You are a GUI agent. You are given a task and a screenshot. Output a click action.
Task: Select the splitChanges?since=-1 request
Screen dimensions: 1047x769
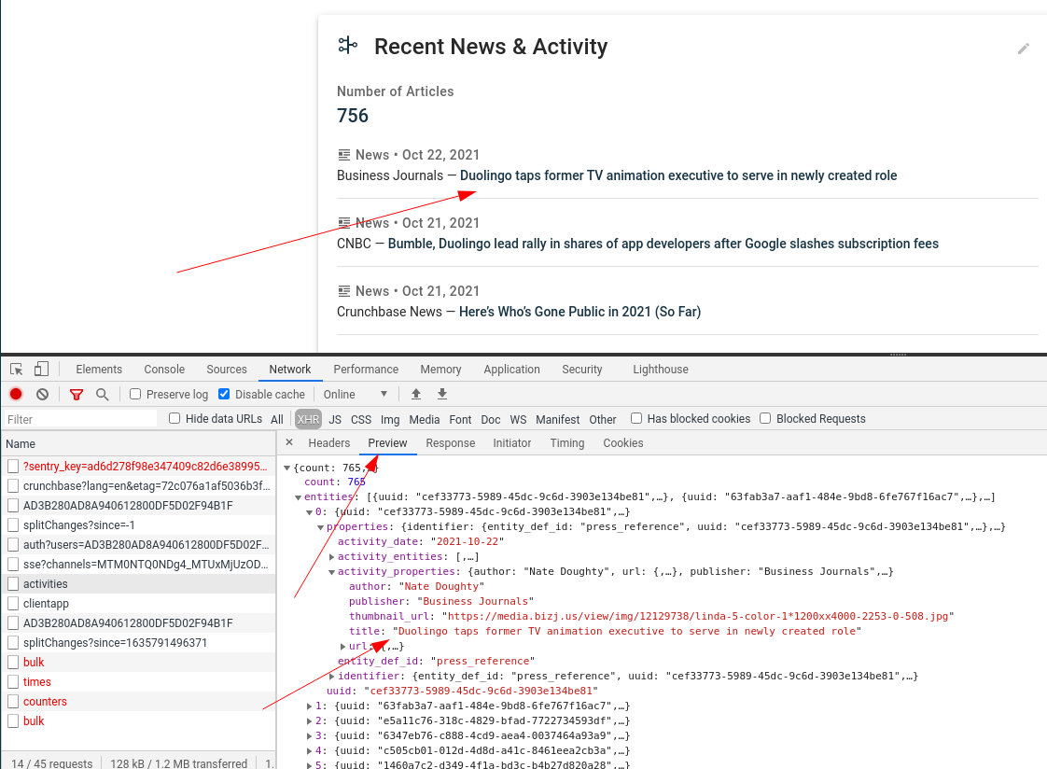tap(138, 524)
